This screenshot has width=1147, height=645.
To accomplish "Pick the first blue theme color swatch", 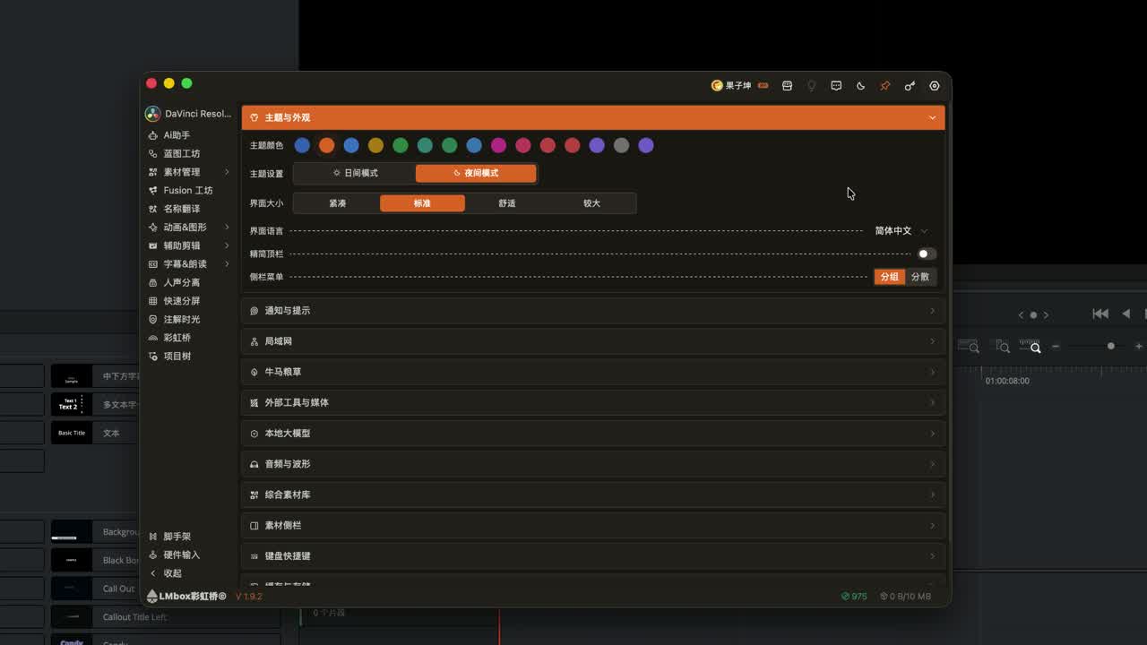I will 303,145.
